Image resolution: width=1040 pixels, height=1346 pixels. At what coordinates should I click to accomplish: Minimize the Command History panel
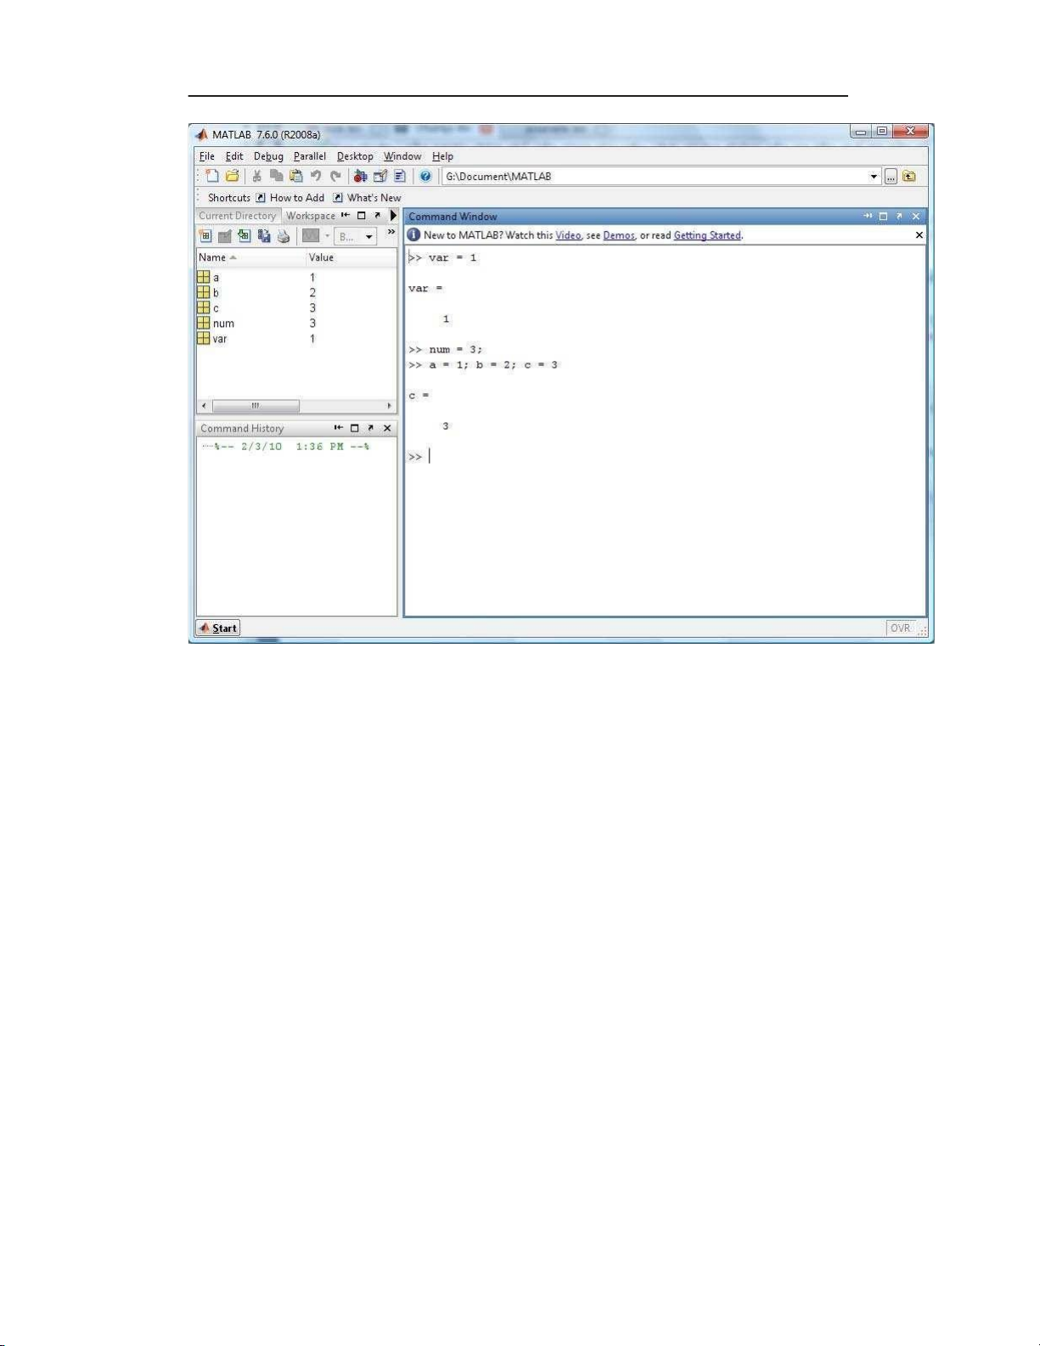click(339, 428)
